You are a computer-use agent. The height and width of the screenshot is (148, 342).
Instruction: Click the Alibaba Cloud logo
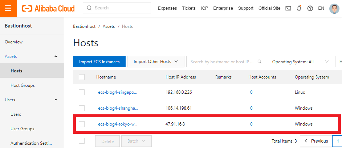tap(48, 8)
